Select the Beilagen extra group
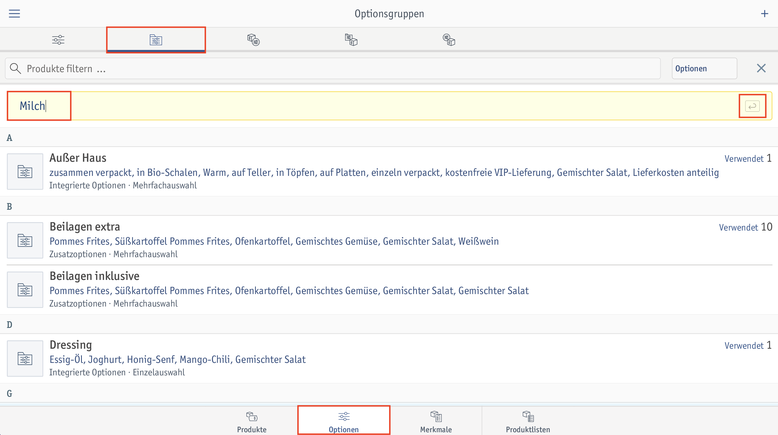The image size is (778, 435). point(389,240)
